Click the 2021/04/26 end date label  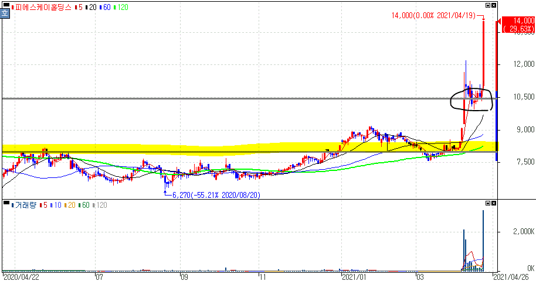tap(511, 276)
